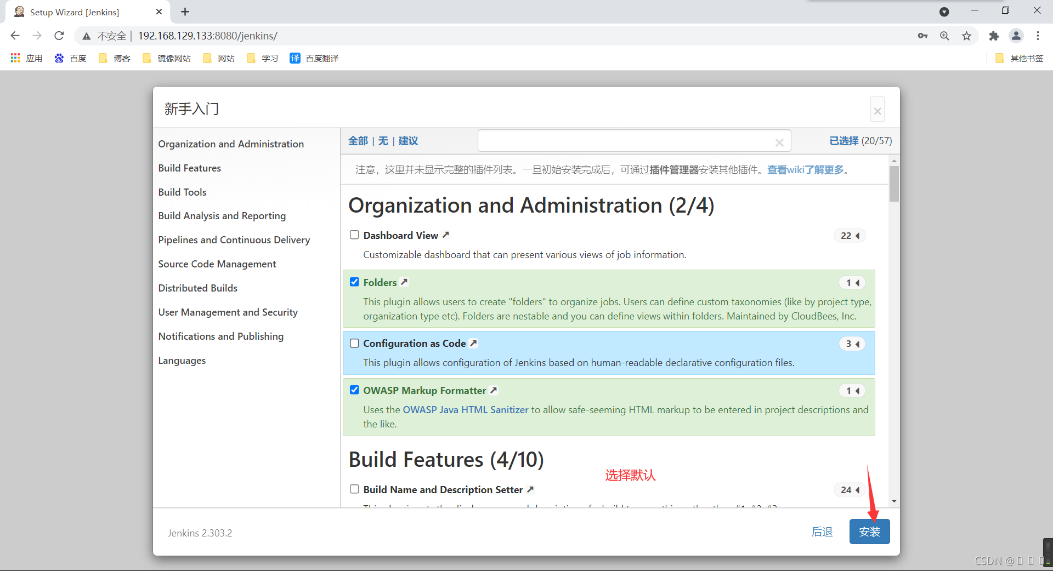Click the not-secure warning icon
This screenshot has width=1053, height=571.
pos(86,36)
